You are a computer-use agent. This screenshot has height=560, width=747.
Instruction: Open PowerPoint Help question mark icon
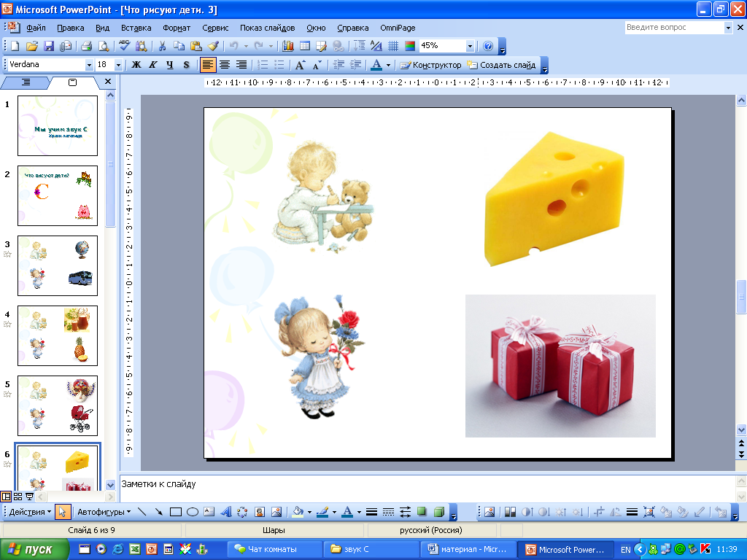488,46
